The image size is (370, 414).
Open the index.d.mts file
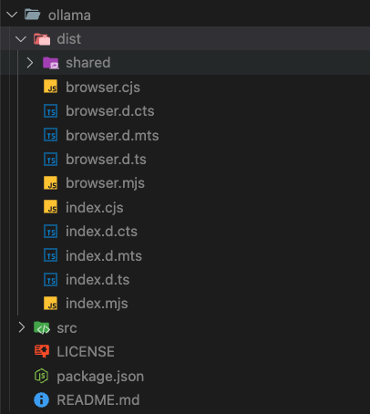click(x=104, y=255)
